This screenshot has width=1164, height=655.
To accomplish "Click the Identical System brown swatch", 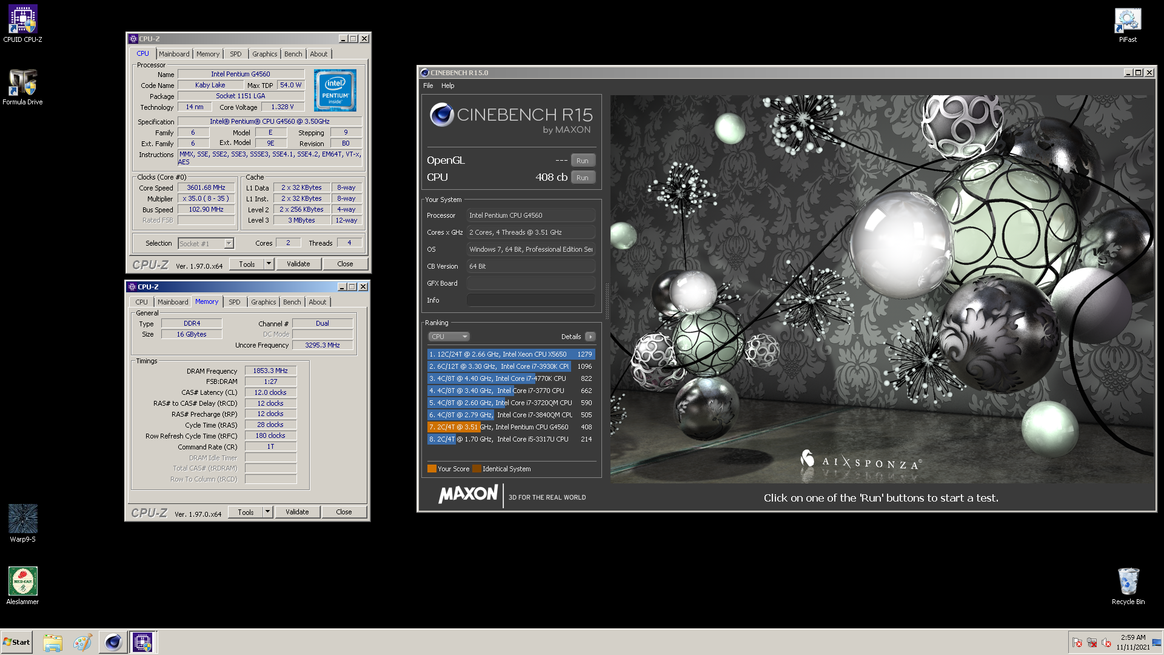I will coord(477,469).
